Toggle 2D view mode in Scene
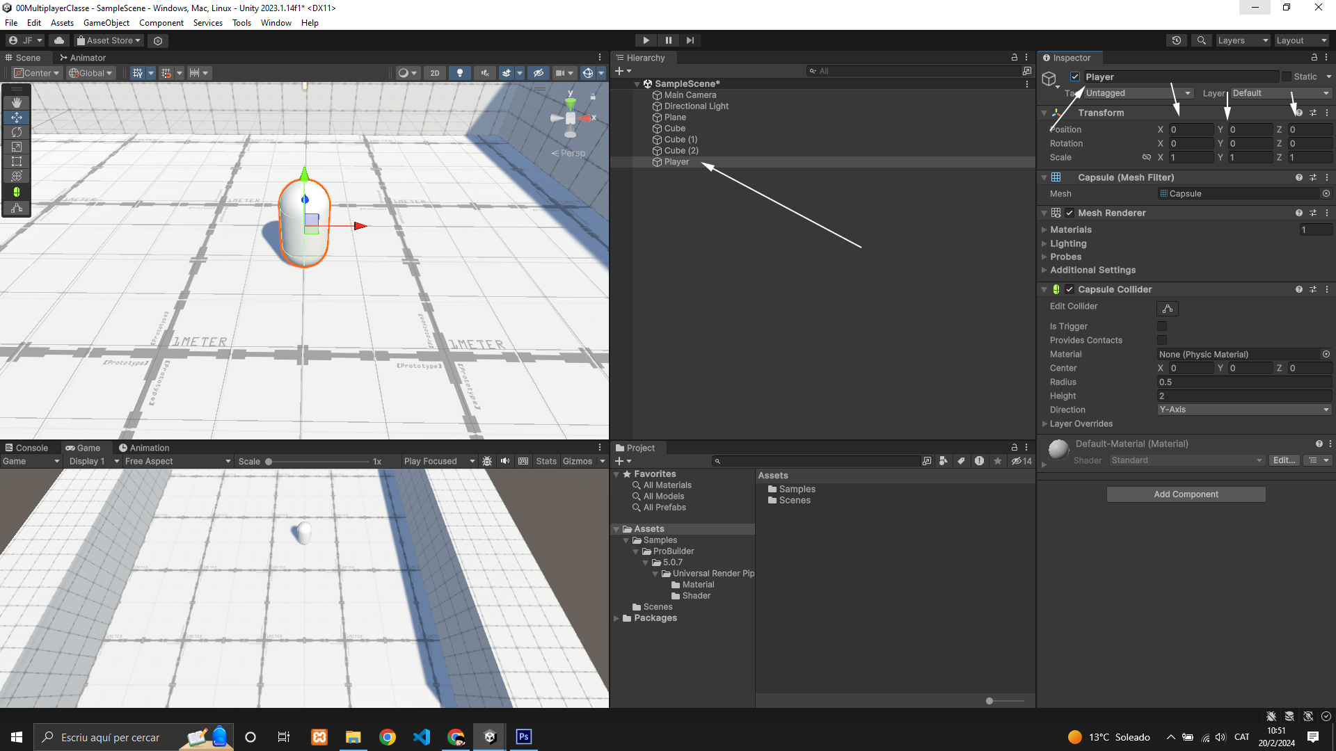 (435, 73)
